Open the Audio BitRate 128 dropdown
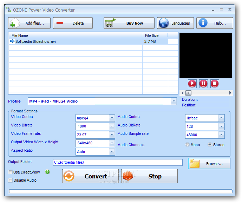This screenshot has height=203, width=242. tap(221, 126)
